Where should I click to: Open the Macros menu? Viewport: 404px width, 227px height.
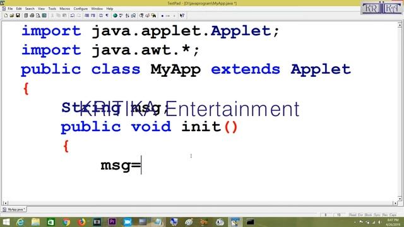tap(64, 8)
